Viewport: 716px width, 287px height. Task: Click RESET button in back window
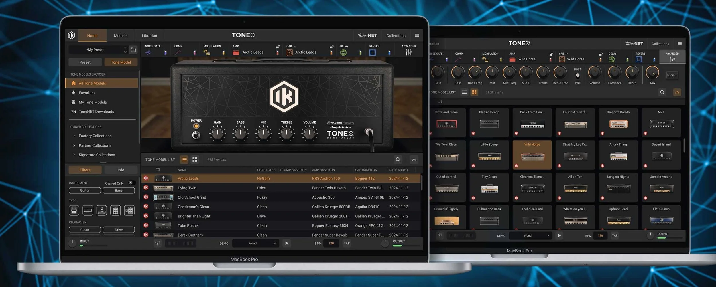coord(672,75)
